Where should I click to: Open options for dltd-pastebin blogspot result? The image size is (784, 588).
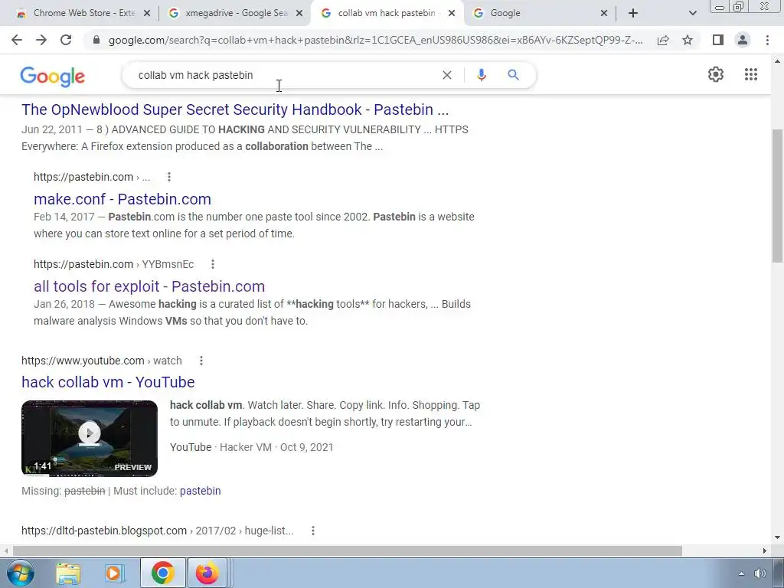(x=313, y=531)
